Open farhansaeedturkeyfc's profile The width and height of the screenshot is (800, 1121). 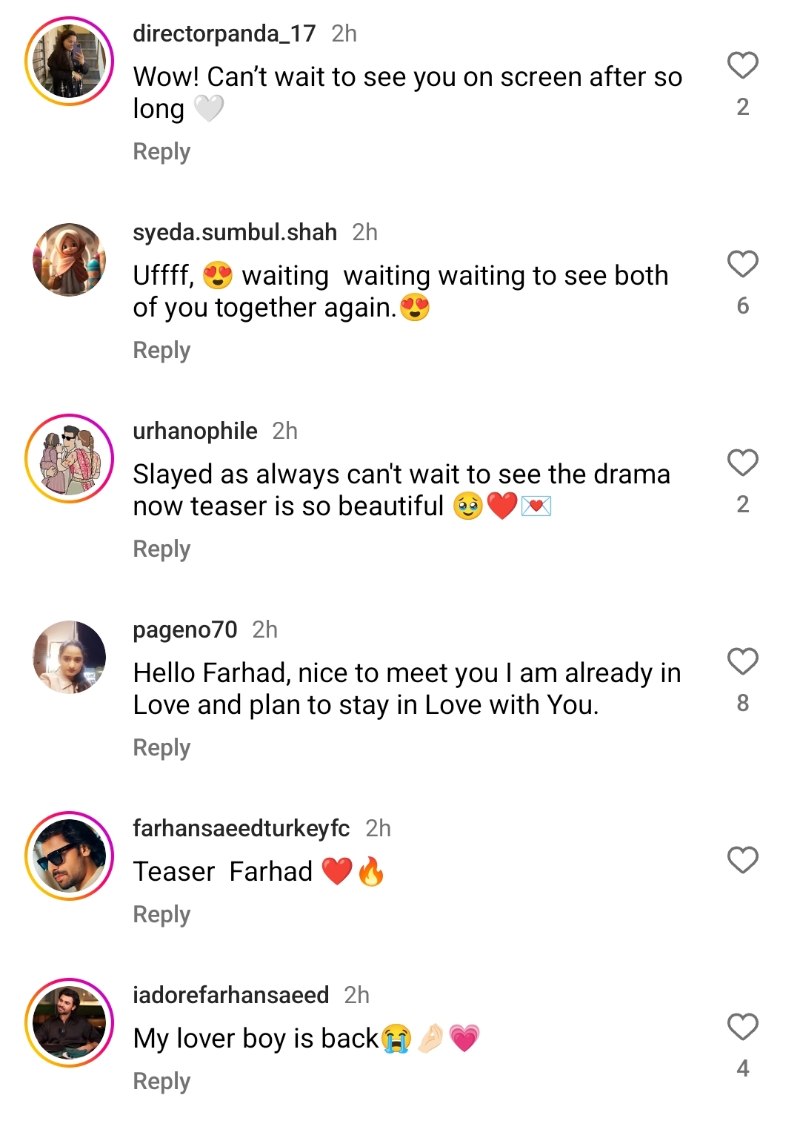[x=242, y=828]
